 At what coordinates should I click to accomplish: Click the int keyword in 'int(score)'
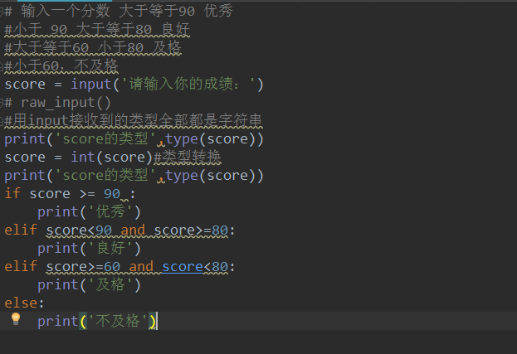point(83,157)
